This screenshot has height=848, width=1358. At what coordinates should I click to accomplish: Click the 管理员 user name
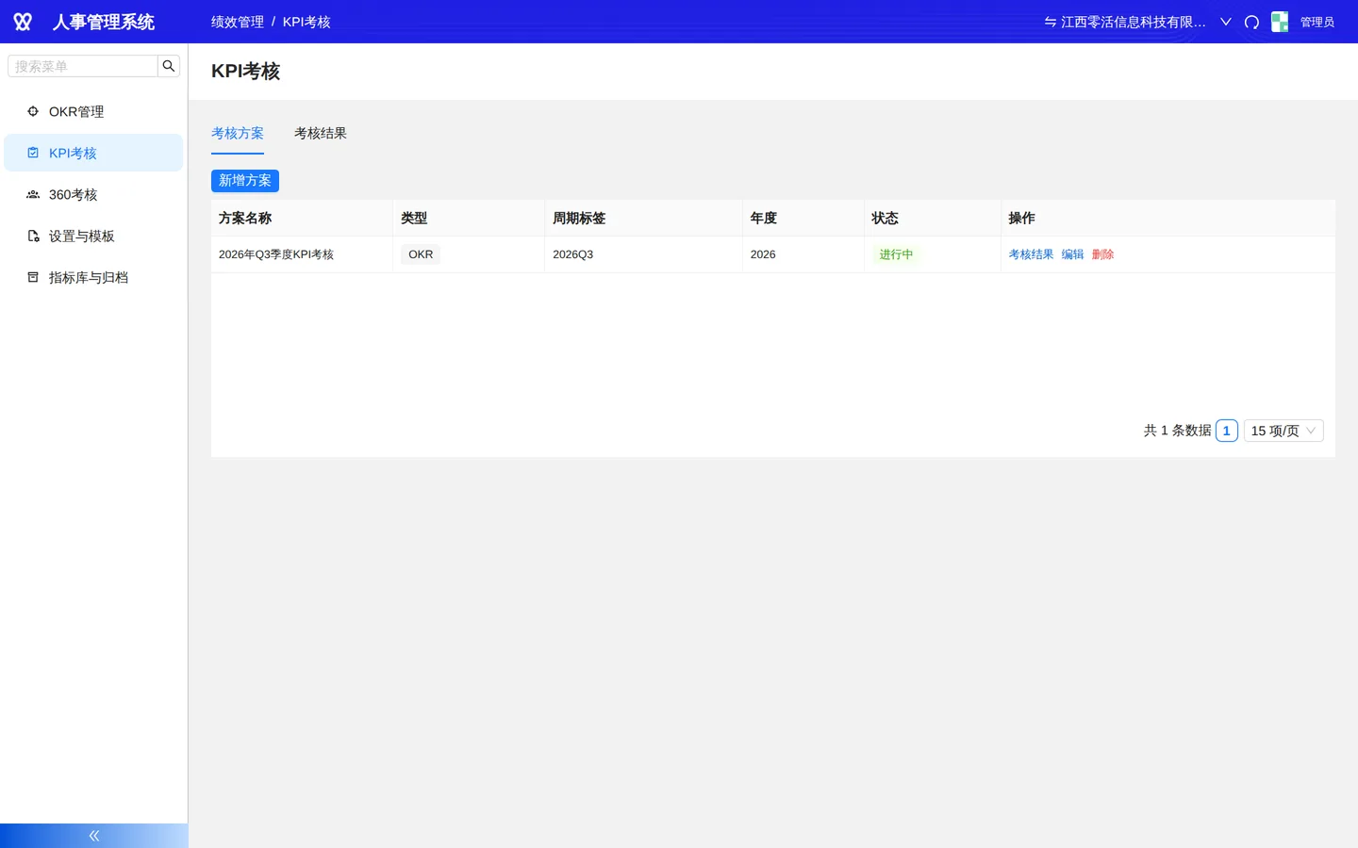pyautogui.click(x=1317, y=22)
